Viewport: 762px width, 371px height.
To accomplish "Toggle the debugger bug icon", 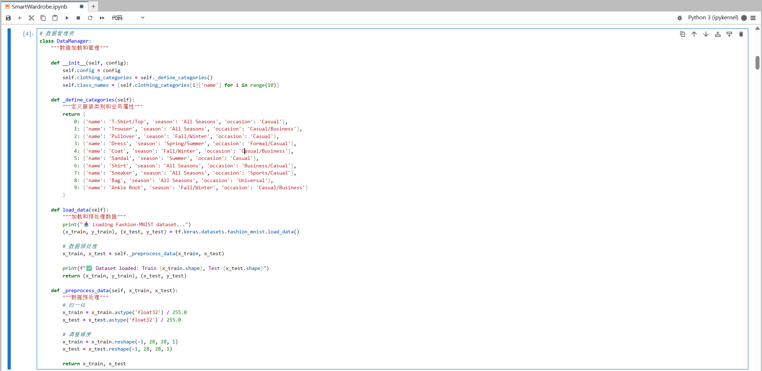I will pos(680,18).
